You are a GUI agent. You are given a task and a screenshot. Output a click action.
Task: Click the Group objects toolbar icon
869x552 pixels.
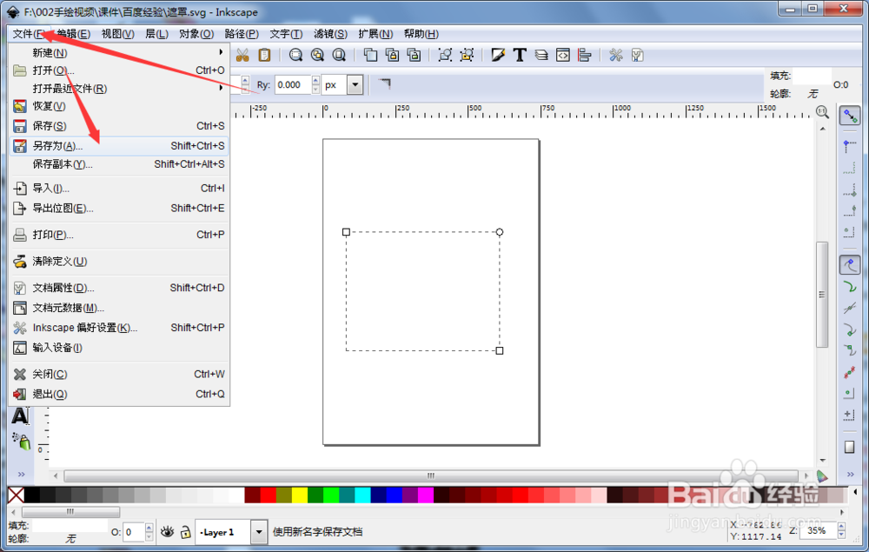point(445,55)
